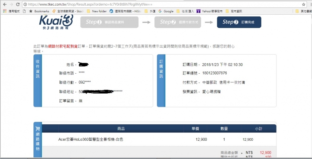The image size is (312, 159).
Task: Click the mobile number 092**** value
Action: click(x=84, y=82)
